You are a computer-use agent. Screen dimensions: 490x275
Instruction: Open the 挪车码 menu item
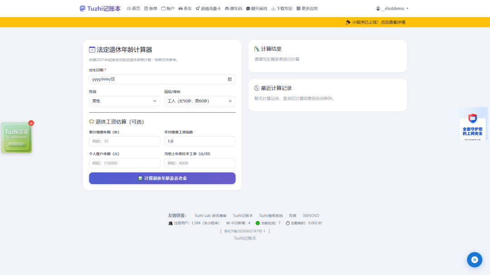(x=234, y=9)
